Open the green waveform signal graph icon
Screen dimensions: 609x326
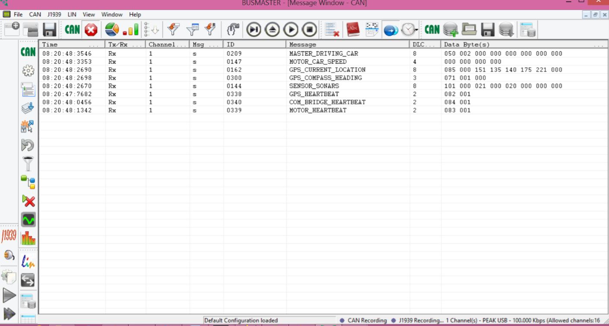point(28,219)
